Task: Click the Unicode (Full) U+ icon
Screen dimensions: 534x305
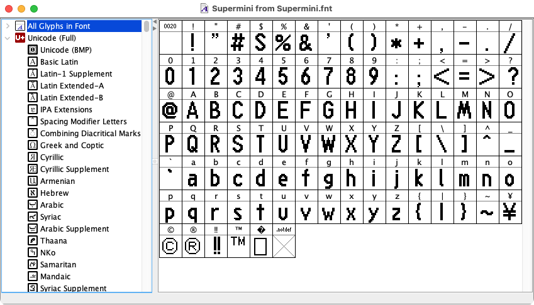Action: click(20, 38)
